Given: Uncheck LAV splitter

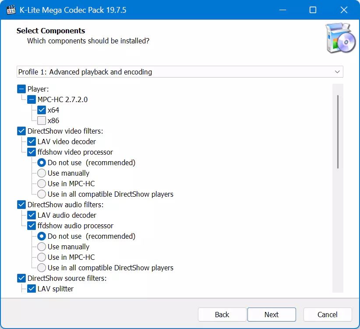Looking at the screenshot, I should pos(32,289).
